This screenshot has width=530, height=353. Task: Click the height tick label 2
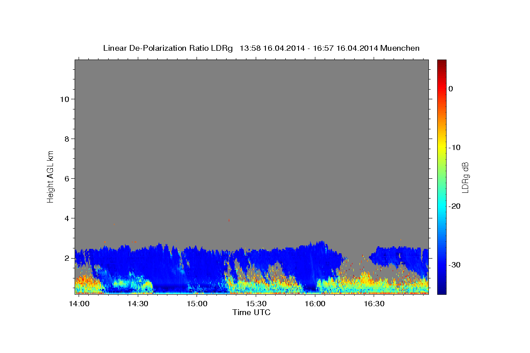click(67, 258)
